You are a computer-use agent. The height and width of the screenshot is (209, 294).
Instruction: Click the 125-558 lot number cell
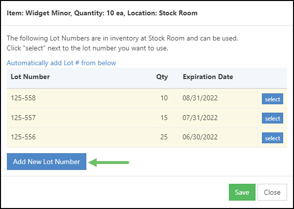[23, 98]
